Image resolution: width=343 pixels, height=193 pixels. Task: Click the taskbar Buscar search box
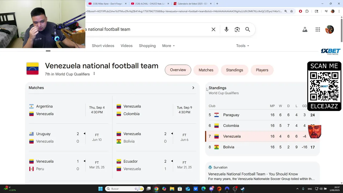(x=124, y=189)
